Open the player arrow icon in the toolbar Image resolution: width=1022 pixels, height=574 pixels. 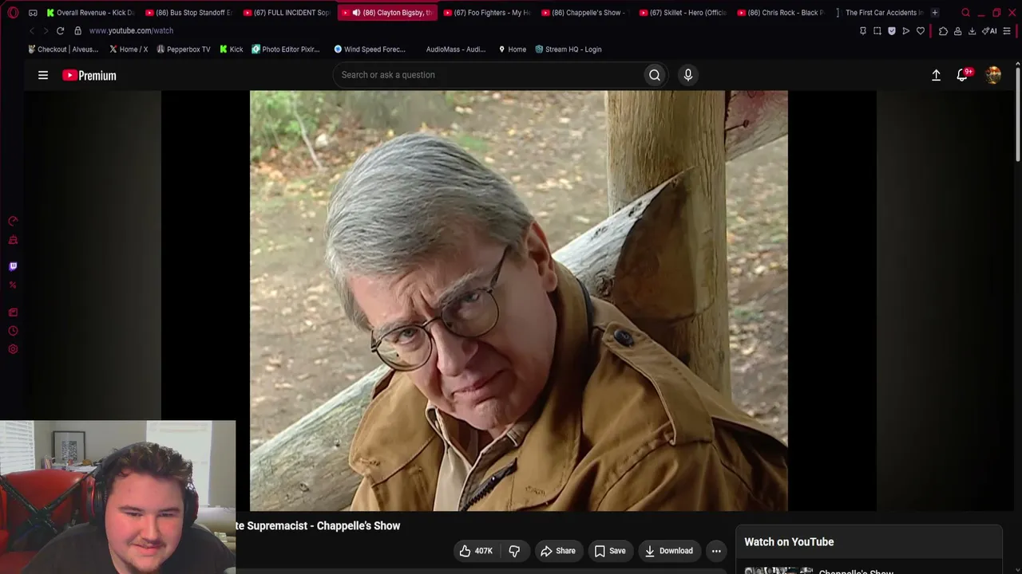[906, 31]
